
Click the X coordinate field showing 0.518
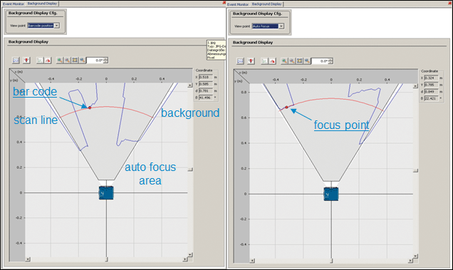206,77
